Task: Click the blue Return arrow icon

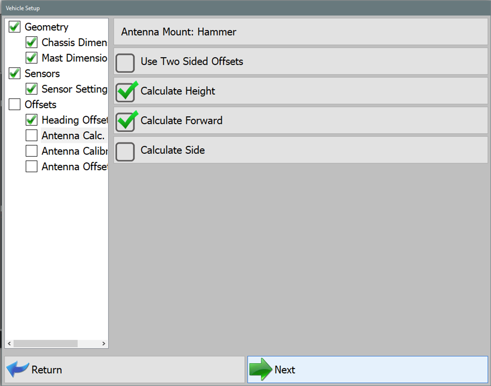Action: [18, 370]
